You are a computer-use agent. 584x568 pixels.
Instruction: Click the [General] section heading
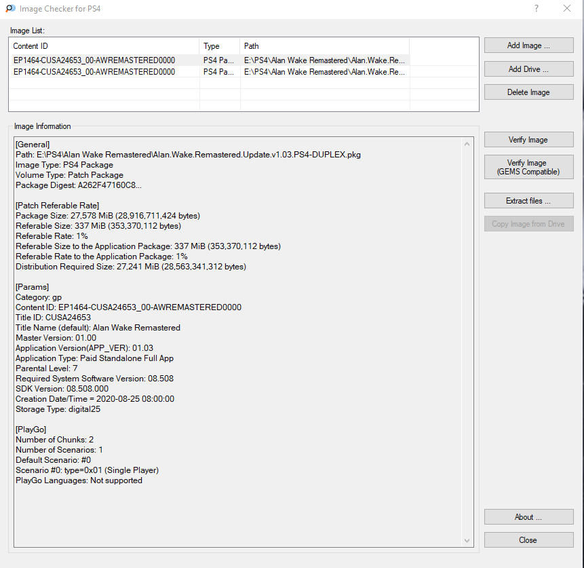coord(33,145)
